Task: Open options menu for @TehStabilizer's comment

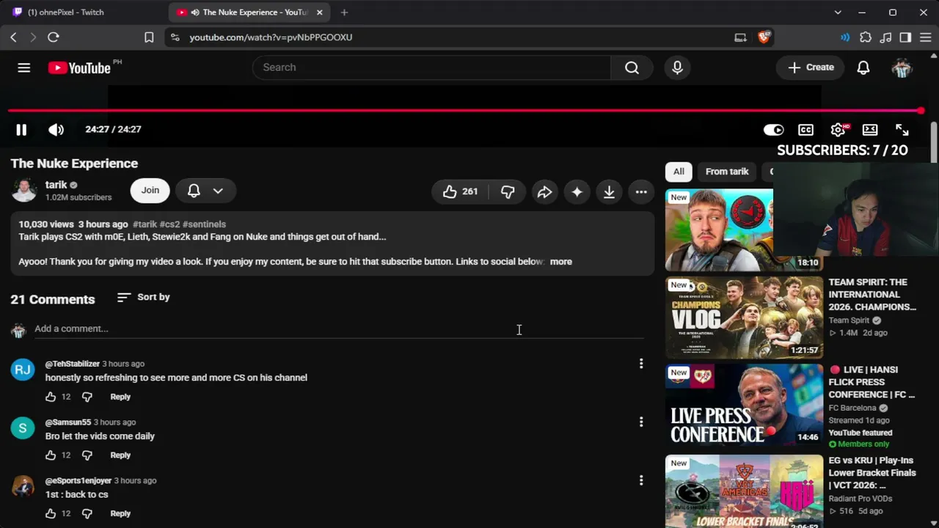Action: 641,364
